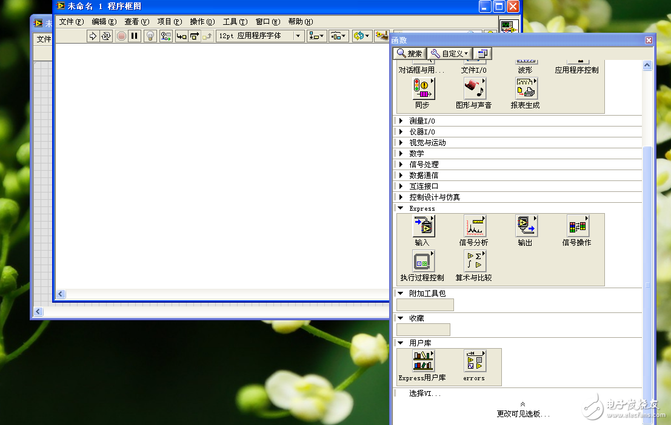Click the 程序框图 window's left scroll arrow
Viewport: 671px width, 425px height.
[x=61, y=294]
